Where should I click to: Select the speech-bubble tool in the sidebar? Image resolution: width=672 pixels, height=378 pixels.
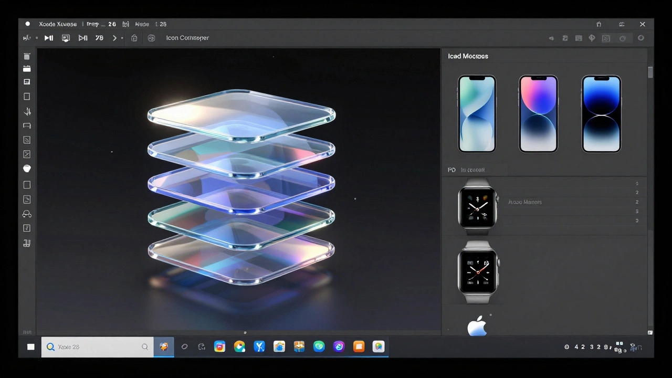[x=27, y=125]
